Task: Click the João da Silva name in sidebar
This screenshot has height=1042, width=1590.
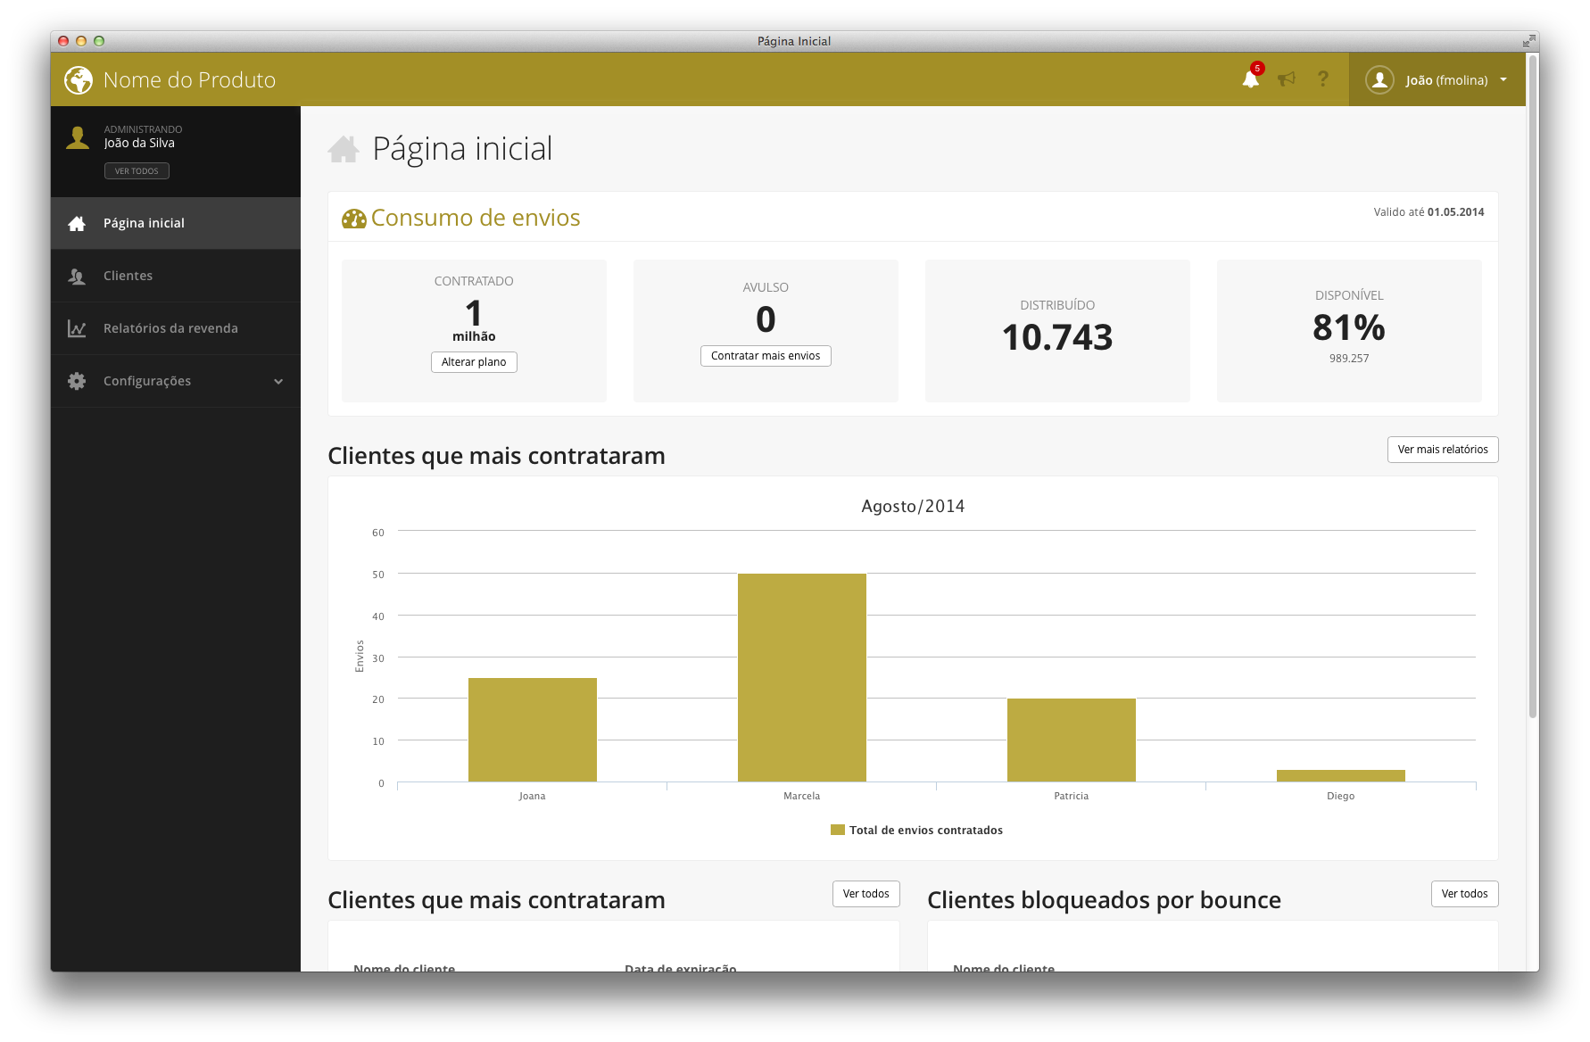Action: click(x=139, y=144)
